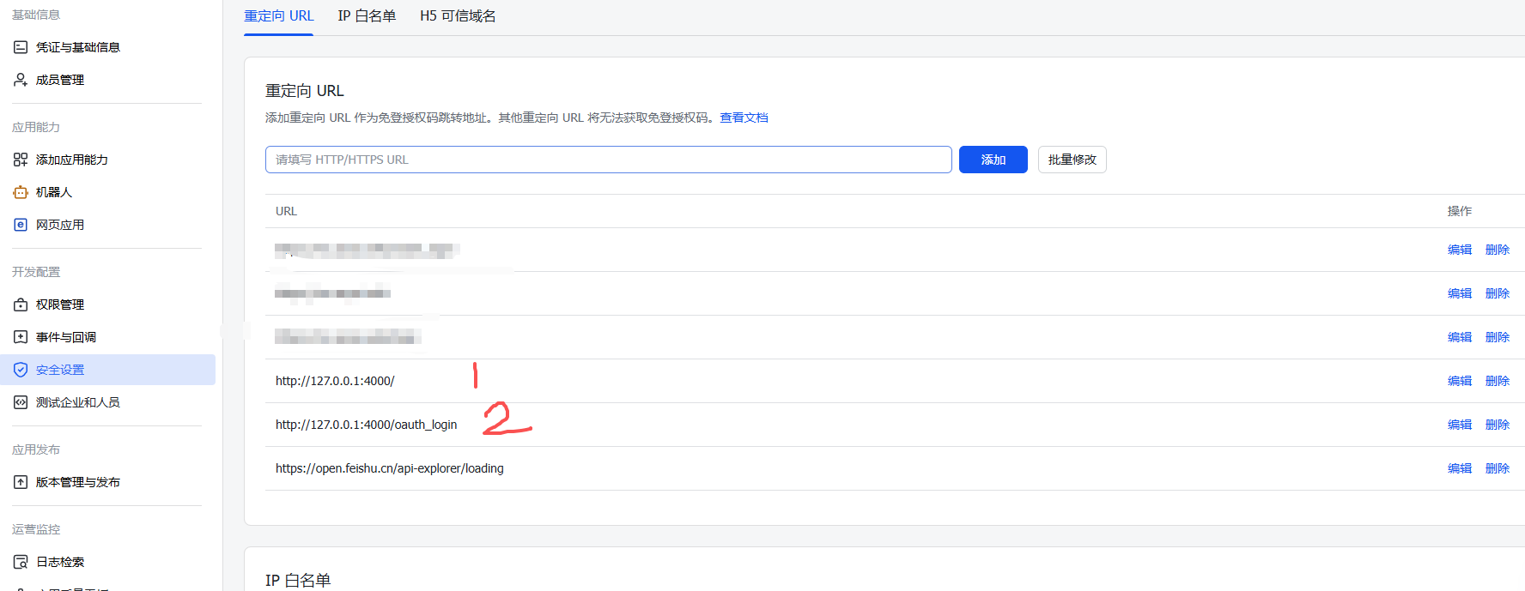Open 日志检索 via its search icon
The height and width of the screenshot is (591, 1525).
coord(21,562)
